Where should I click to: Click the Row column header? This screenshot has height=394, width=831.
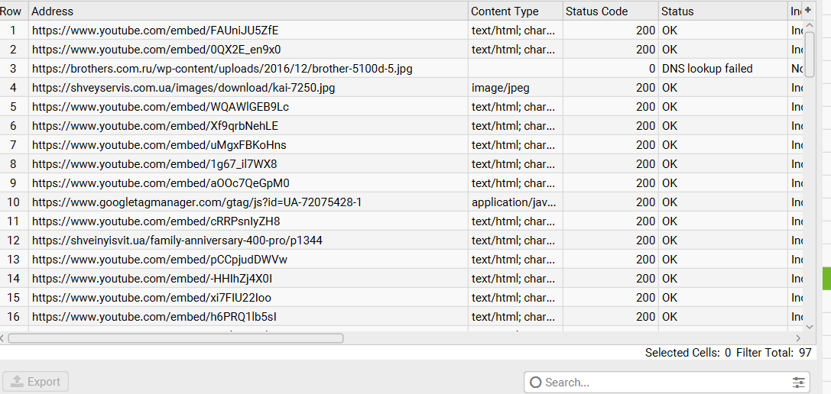(11, 11)
